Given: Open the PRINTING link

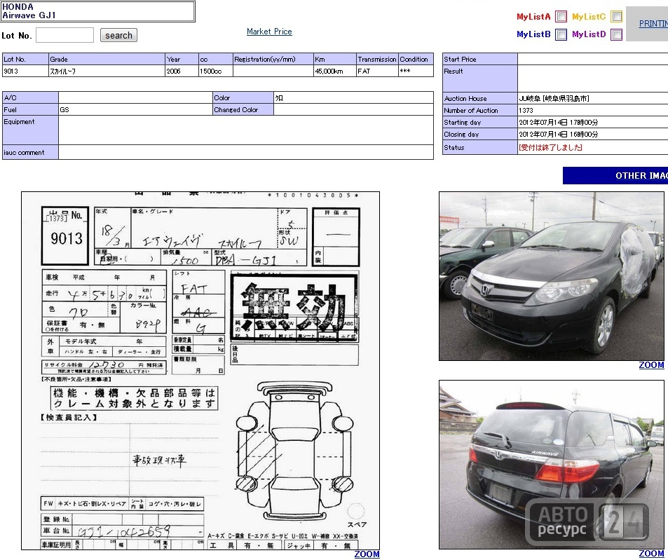Looking at the screenshot, I should (653, 24).
